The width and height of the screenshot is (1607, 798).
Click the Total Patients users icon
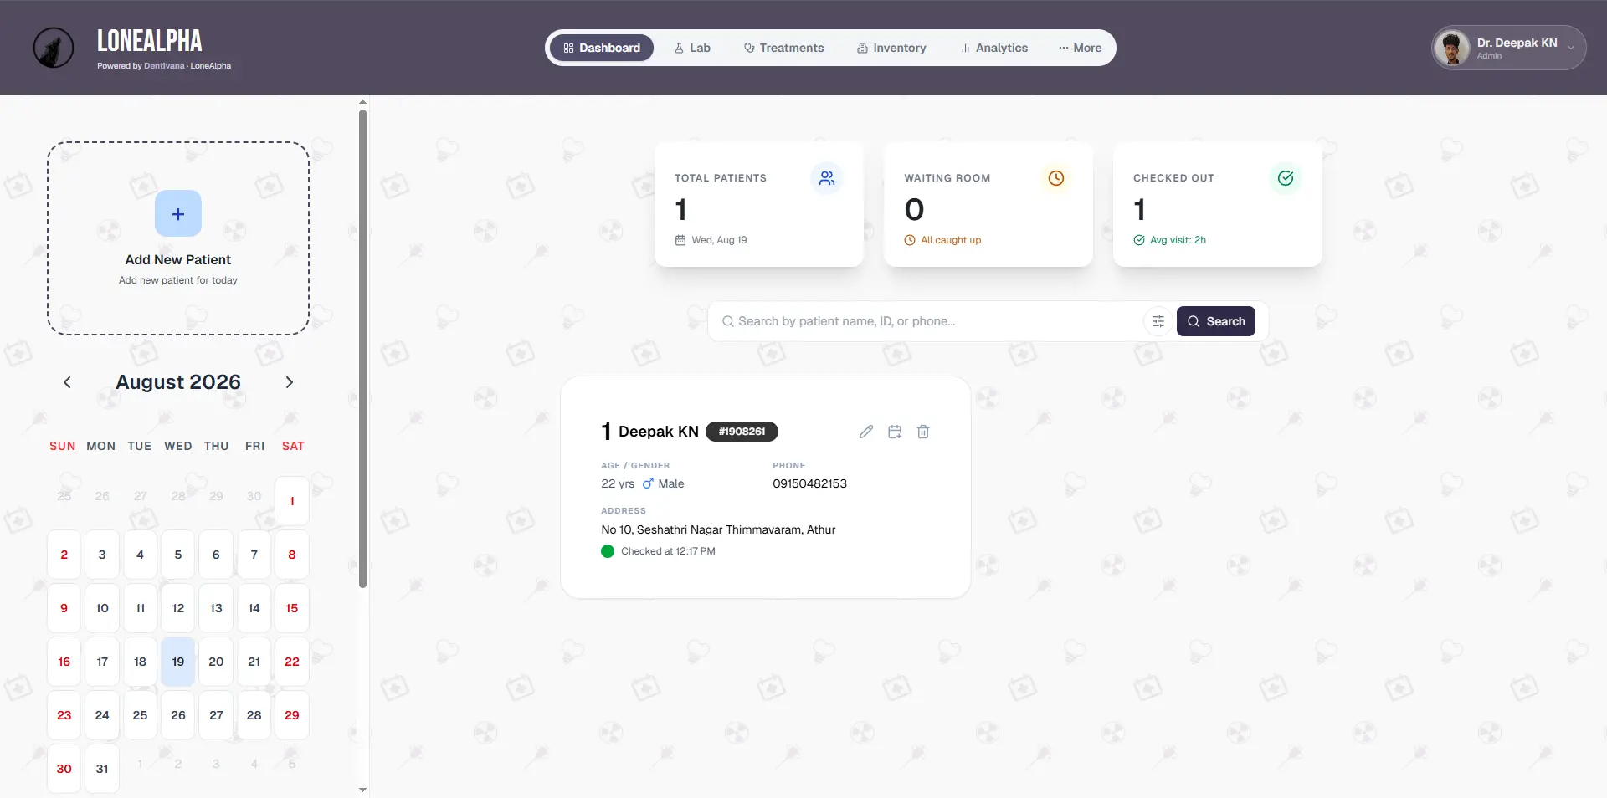[x=827, y=178]
